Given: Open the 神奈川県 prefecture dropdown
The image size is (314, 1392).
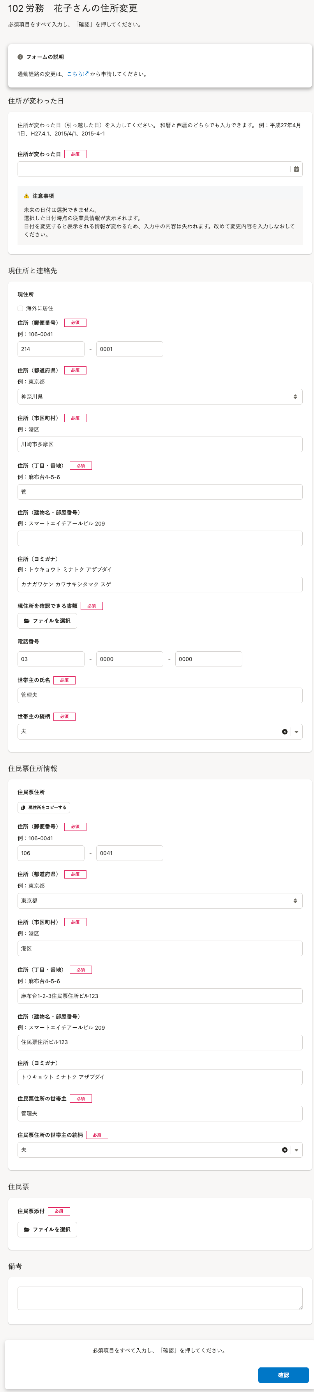Looking at the screenshot, I should (160, 397).
